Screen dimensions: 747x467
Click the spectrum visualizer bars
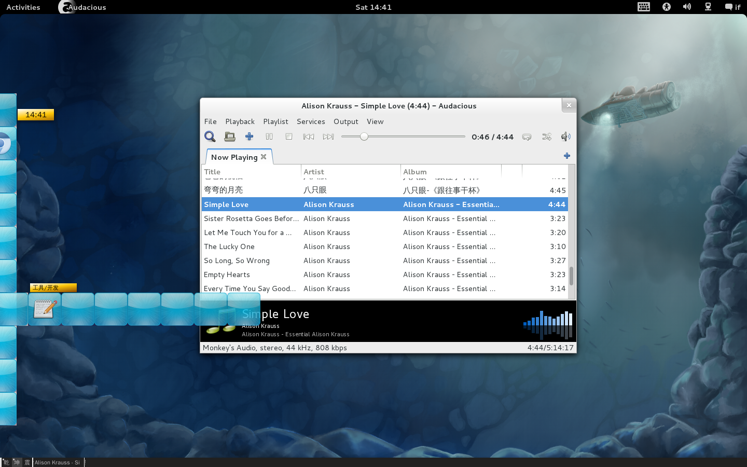548,325
